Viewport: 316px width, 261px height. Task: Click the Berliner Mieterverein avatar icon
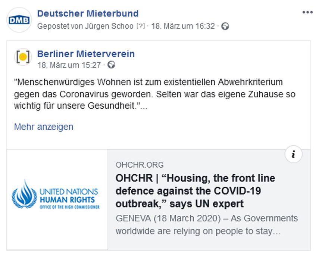click(23, 57)
